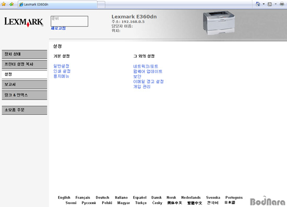
Task: Click the Lexmark E360dn page title text
Action: click(134, 17)
